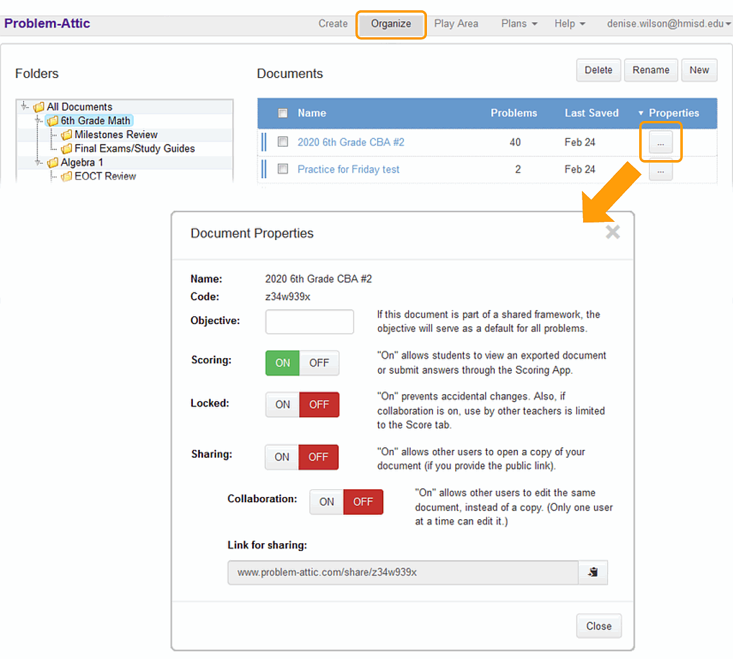733x659 pixels.
Task: Select the EOCT Review folder label
Action: 105,176
